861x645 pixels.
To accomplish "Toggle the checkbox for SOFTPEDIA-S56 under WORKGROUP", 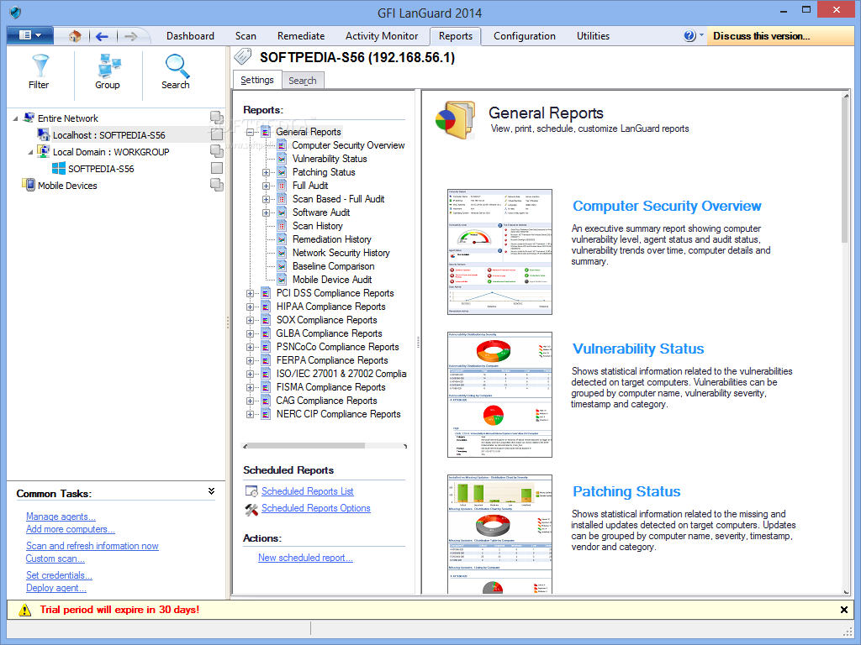I will (217, 168).
